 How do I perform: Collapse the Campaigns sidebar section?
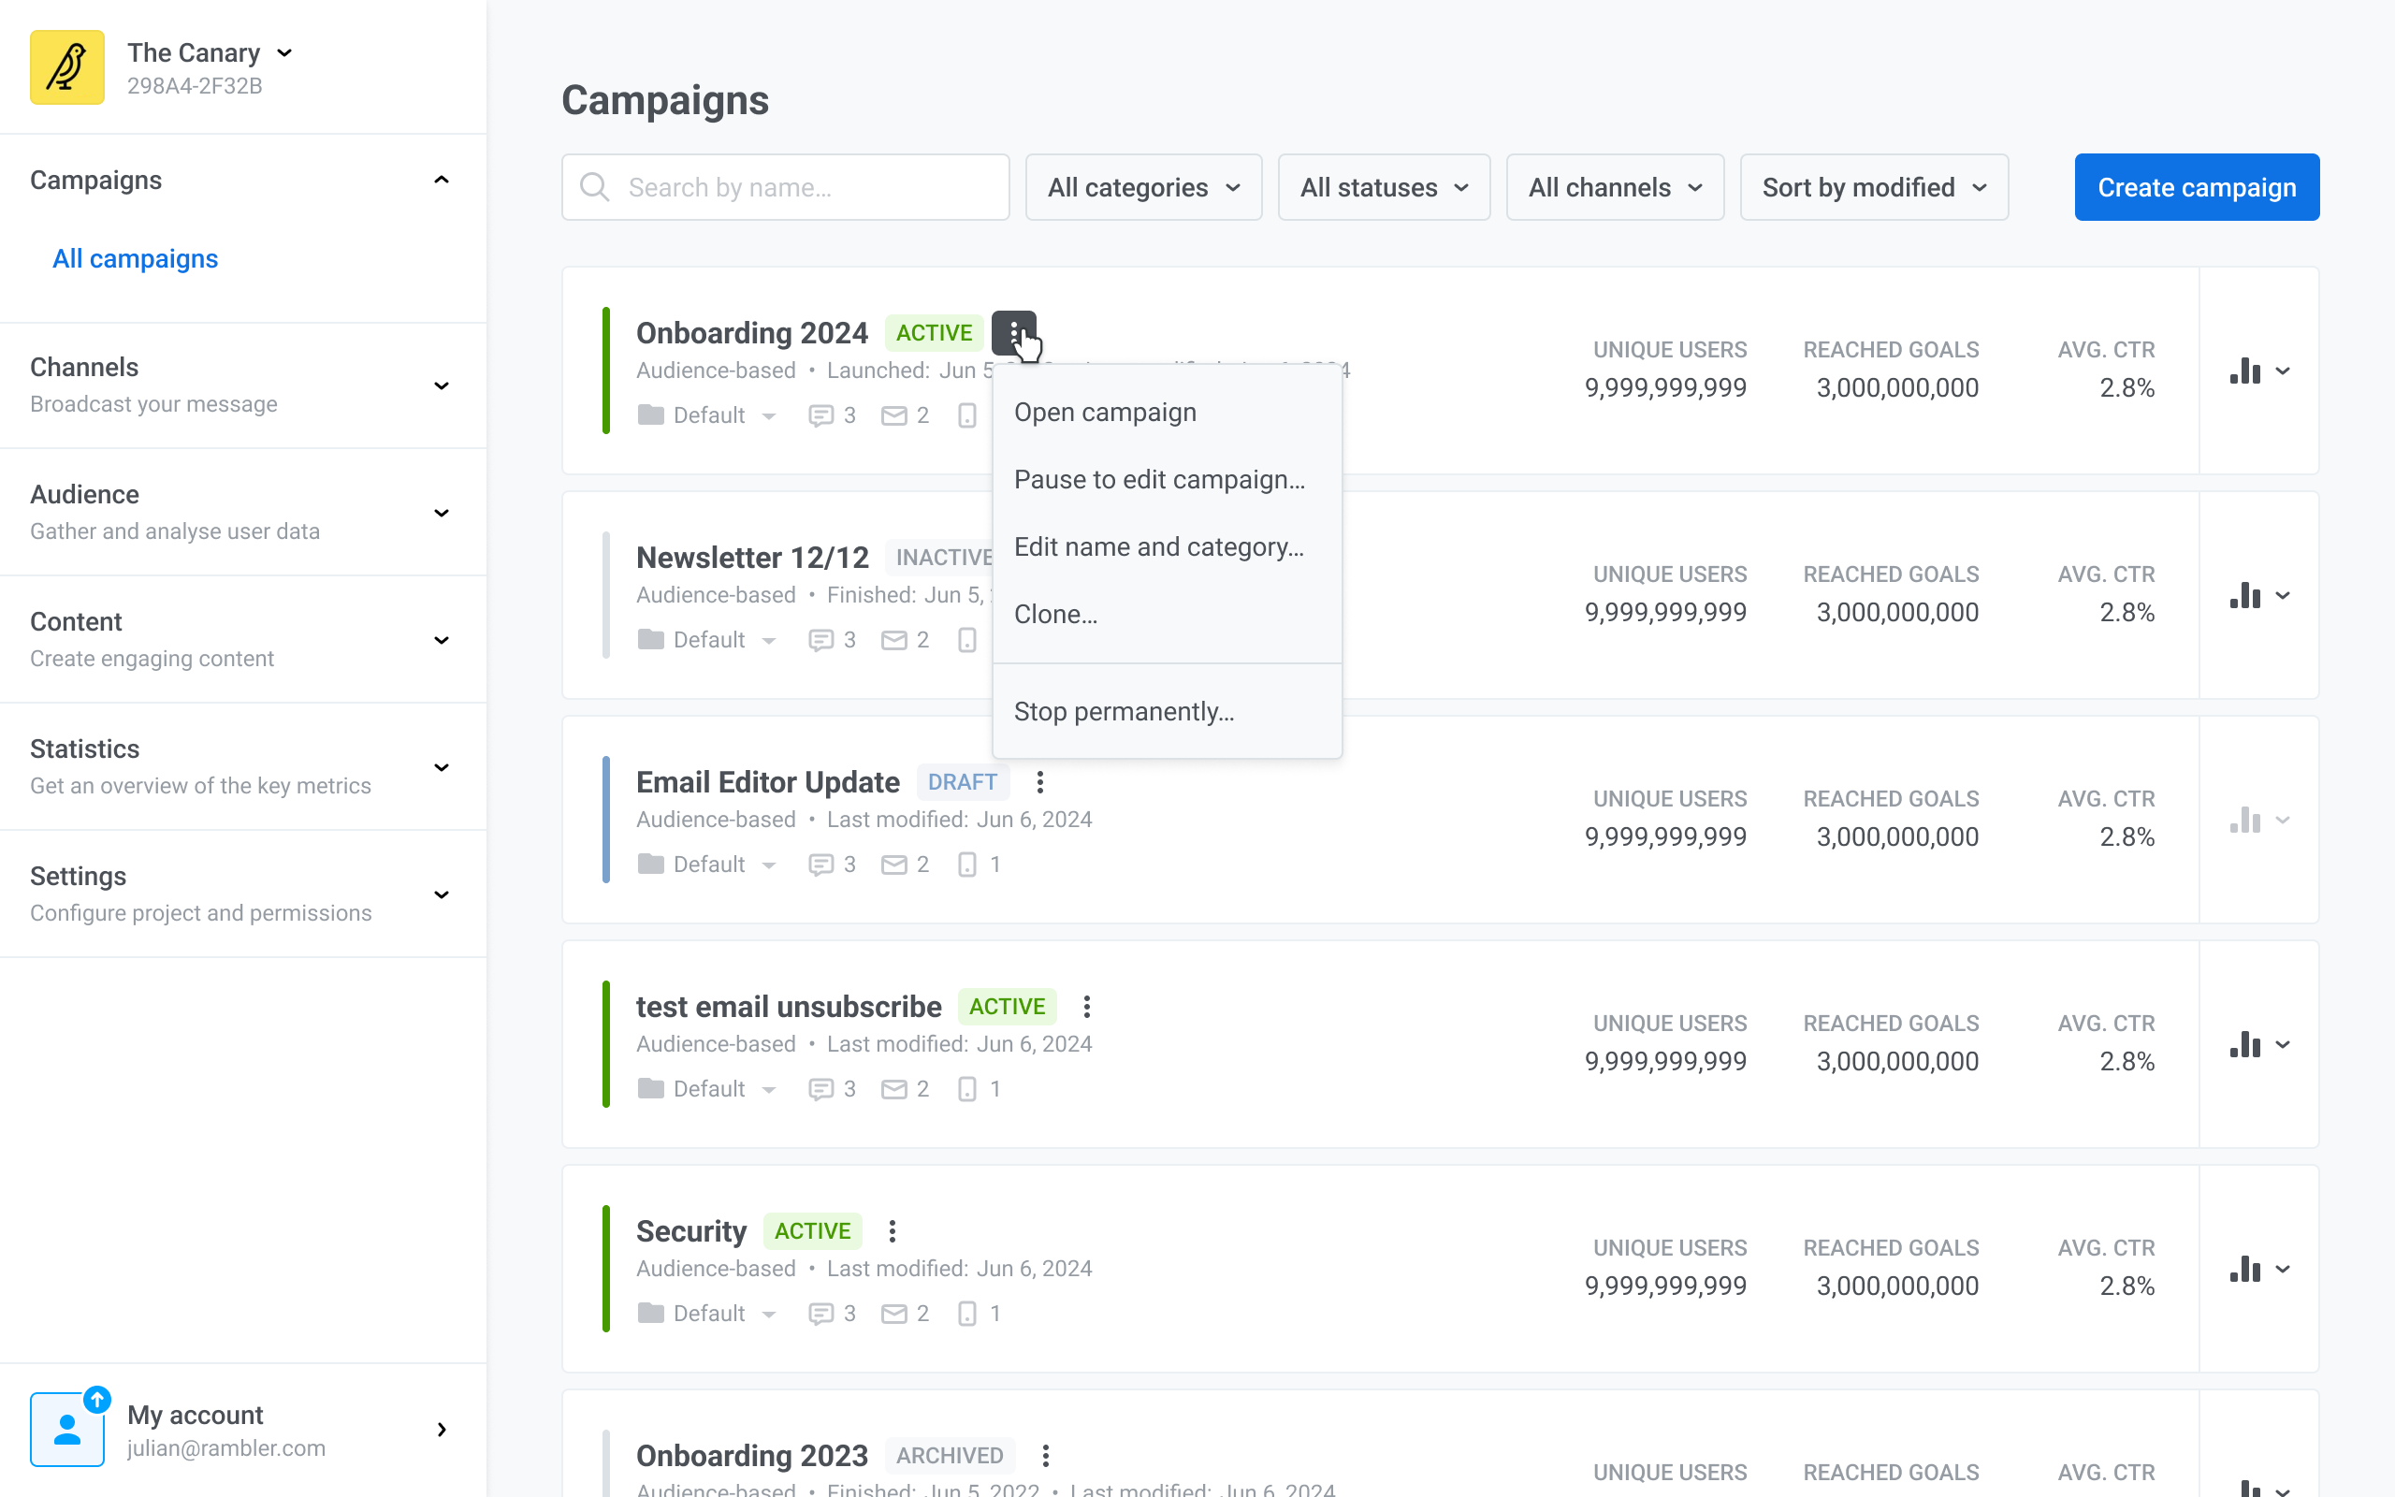pos(442,181)
